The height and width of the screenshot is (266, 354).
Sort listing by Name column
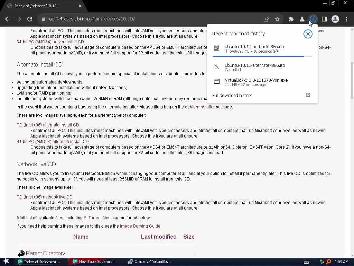point(81,237)
